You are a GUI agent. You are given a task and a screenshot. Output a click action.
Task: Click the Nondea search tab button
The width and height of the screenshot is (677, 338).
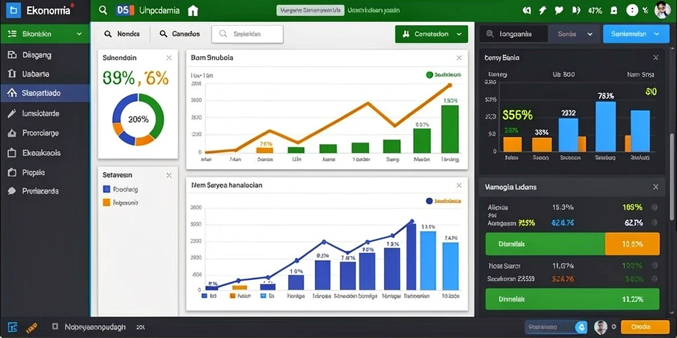click(x=122, y=34)
